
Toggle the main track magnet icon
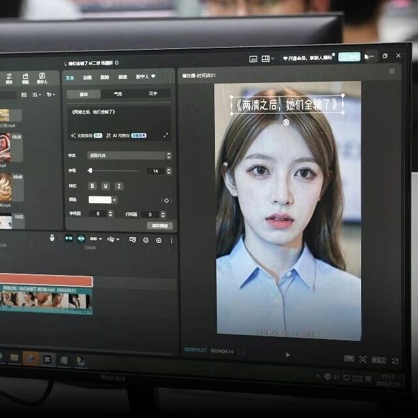[69, 238]
